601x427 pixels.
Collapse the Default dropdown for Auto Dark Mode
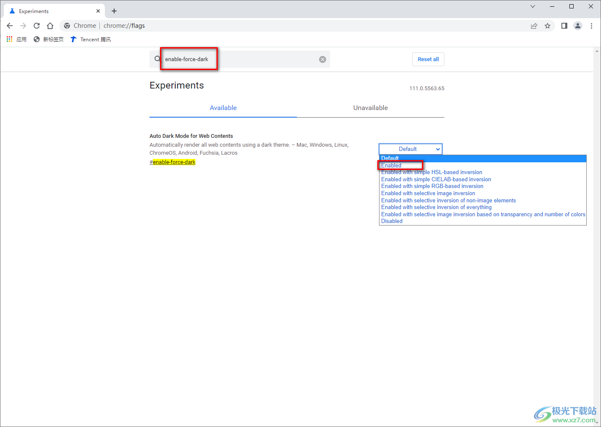tap(411, 149)
